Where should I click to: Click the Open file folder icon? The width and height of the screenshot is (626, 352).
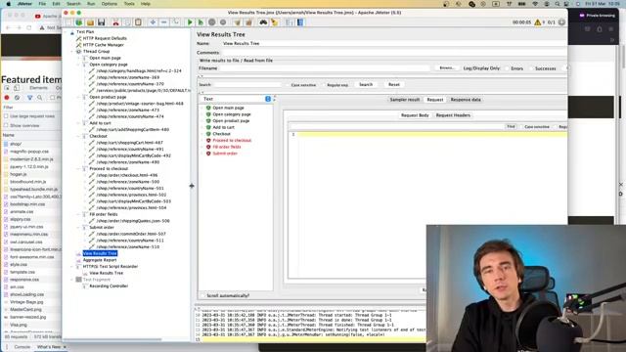[x=90, y=22]
